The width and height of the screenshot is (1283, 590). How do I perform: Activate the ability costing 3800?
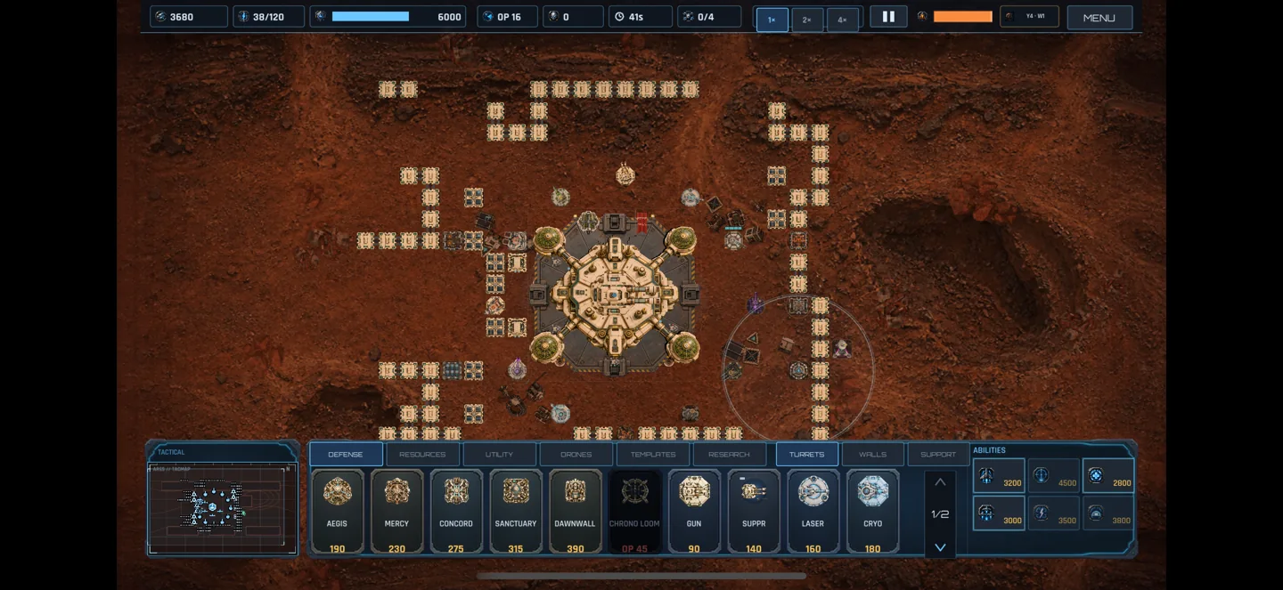1108,513
